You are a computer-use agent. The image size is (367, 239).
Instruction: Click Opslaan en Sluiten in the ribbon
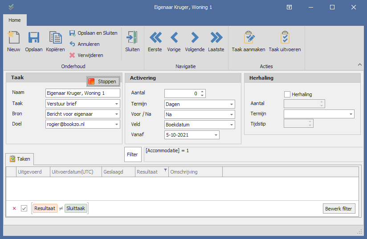pos(94,33)
